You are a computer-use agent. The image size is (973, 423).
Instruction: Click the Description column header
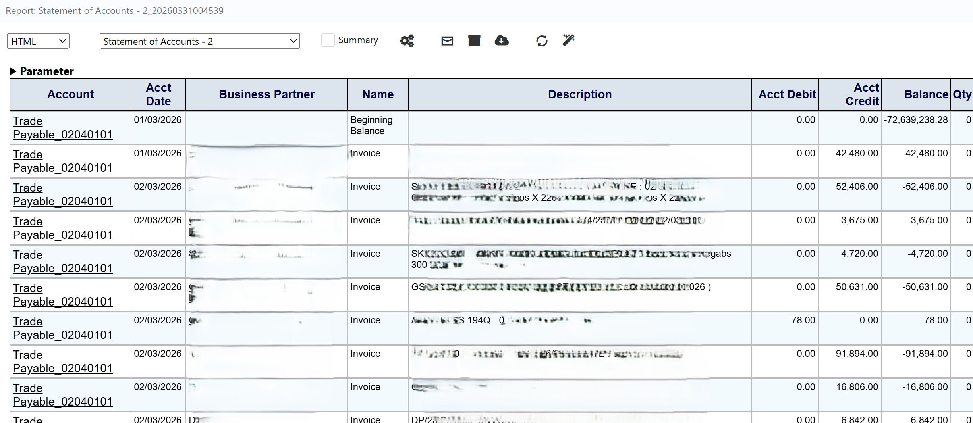tap(579, 94)
